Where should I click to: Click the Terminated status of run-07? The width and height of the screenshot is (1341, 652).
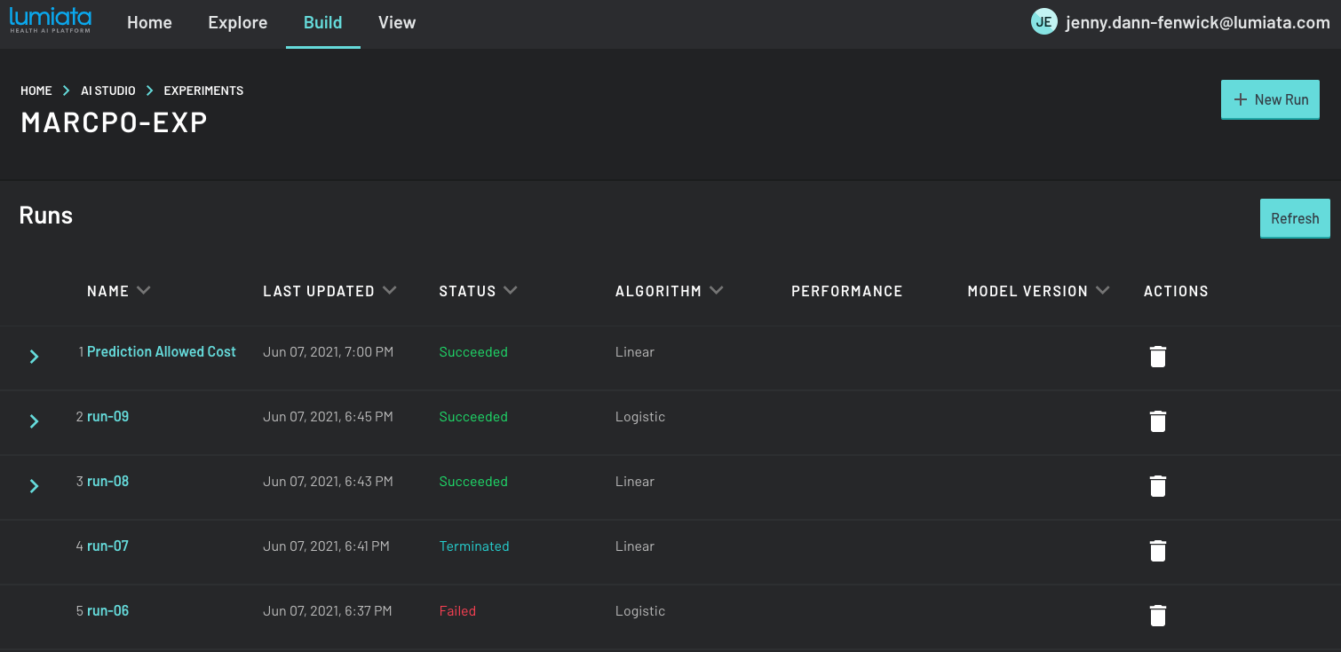(x=474, y=546)
